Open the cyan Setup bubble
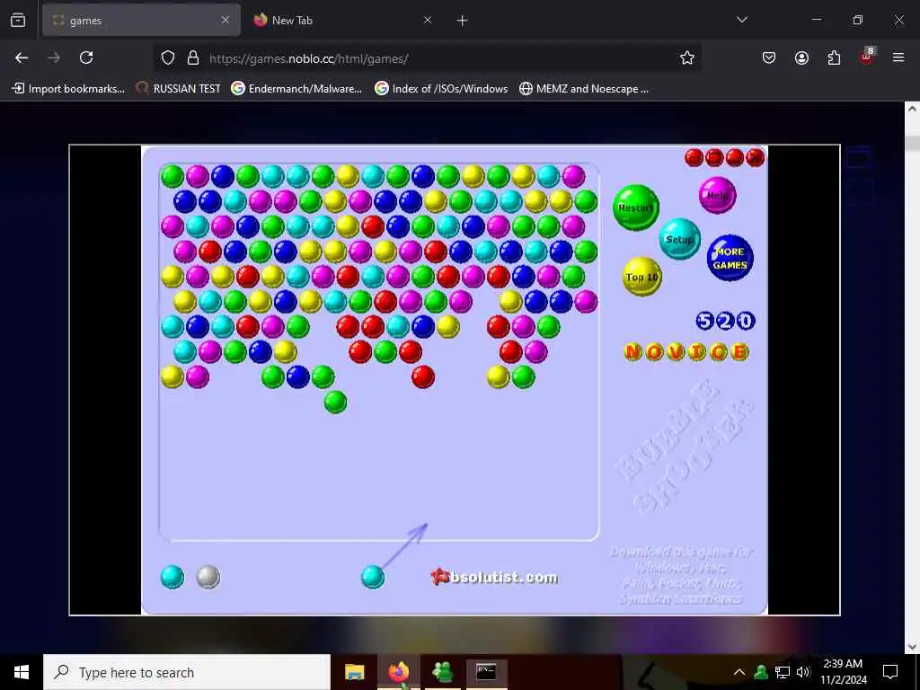 680,239
